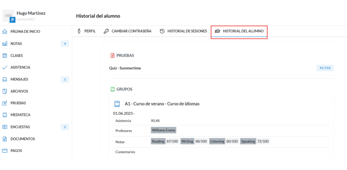347x170 pixels.
Task: Open Notas via its bar chart icon
Action: click(x=5, y=44)
